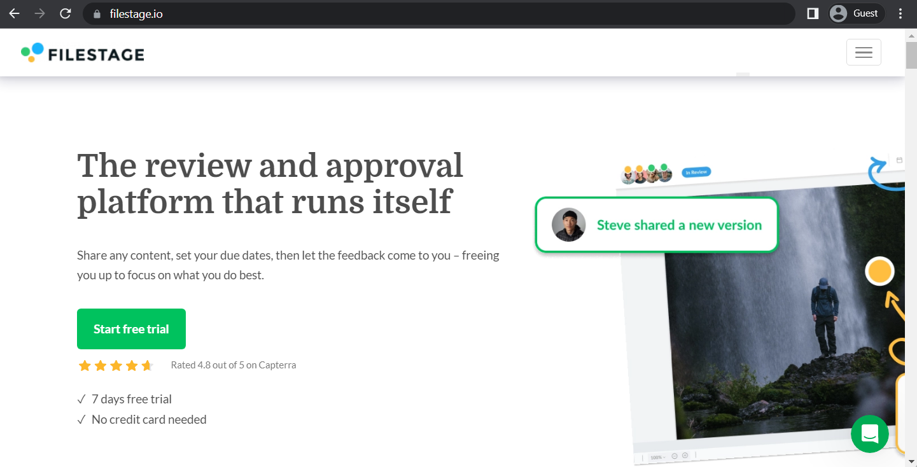917x467 pixels.
Task: Click the page vertical scrollbar thumb
Action: [x=911, y=55]
